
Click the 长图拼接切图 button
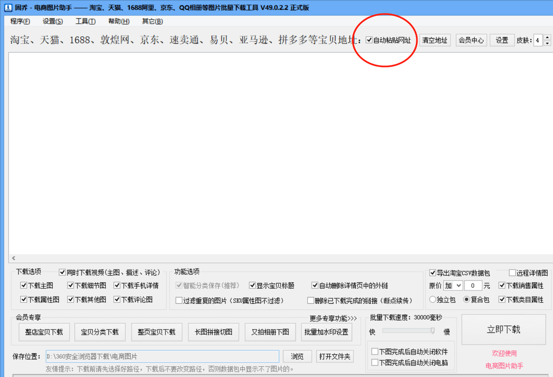pyautogui.click(x=213, y=332)
